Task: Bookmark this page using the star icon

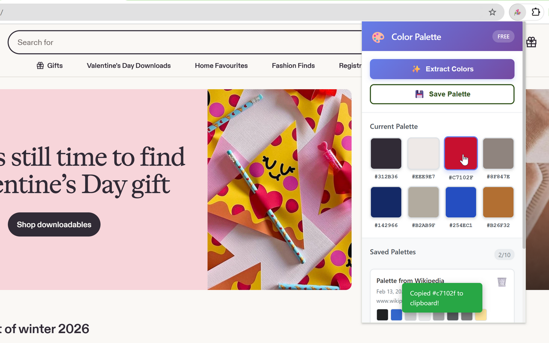Action: click(492, 12)
